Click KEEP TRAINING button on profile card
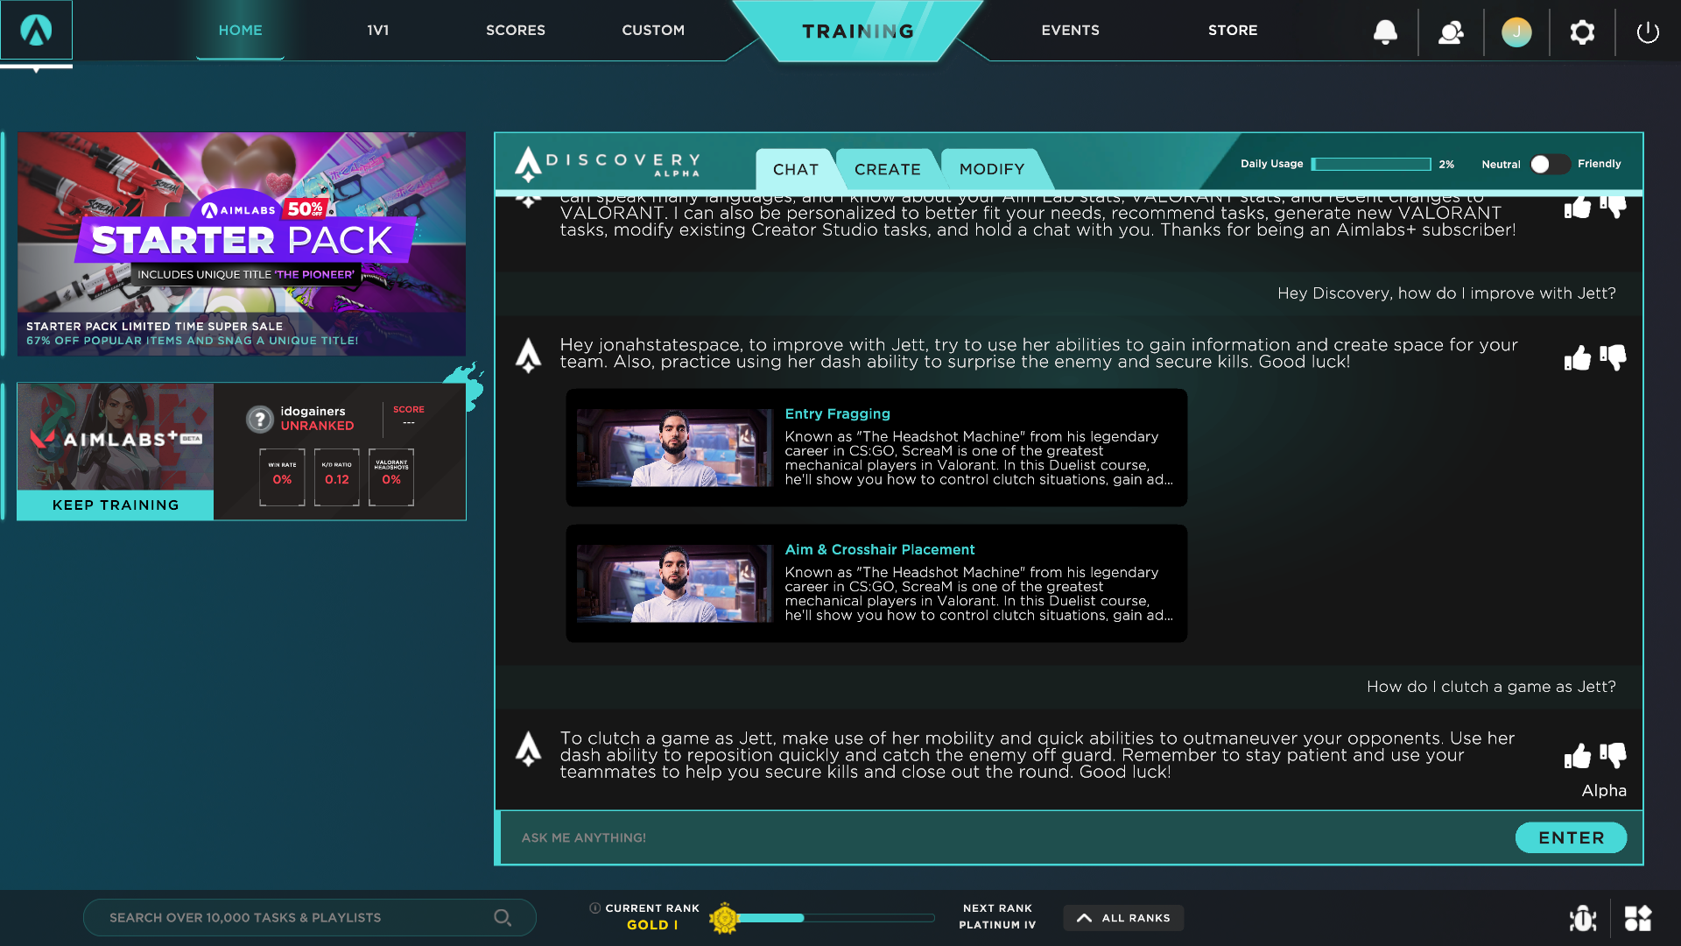The image size is (1681, 946). point(115,505)
